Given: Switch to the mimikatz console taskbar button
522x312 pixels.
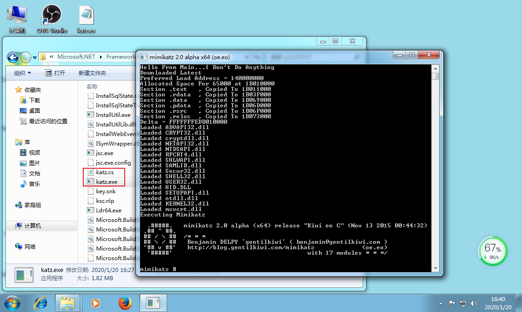Looking at the screenshot, I should click(x=153, y=303).
